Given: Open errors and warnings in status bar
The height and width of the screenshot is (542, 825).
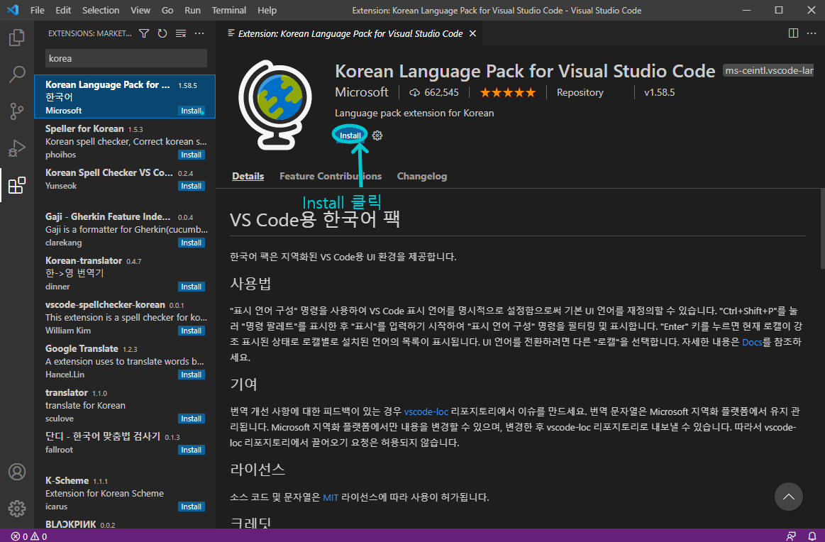Looking at the screenshot, I should (x=29, y=536).
